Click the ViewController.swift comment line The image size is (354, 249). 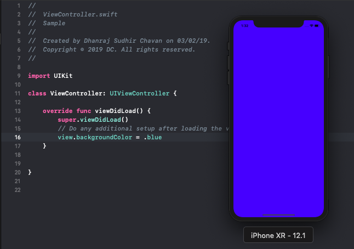click(73, 14)
